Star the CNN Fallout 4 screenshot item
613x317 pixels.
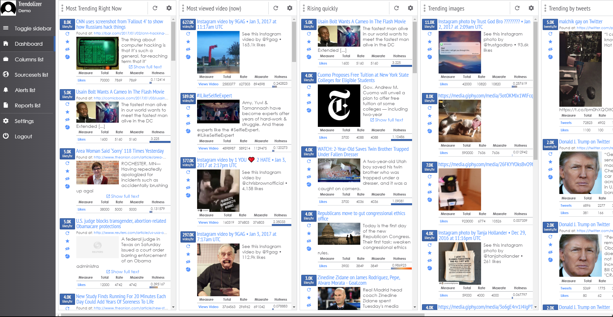tap(67, 42)
